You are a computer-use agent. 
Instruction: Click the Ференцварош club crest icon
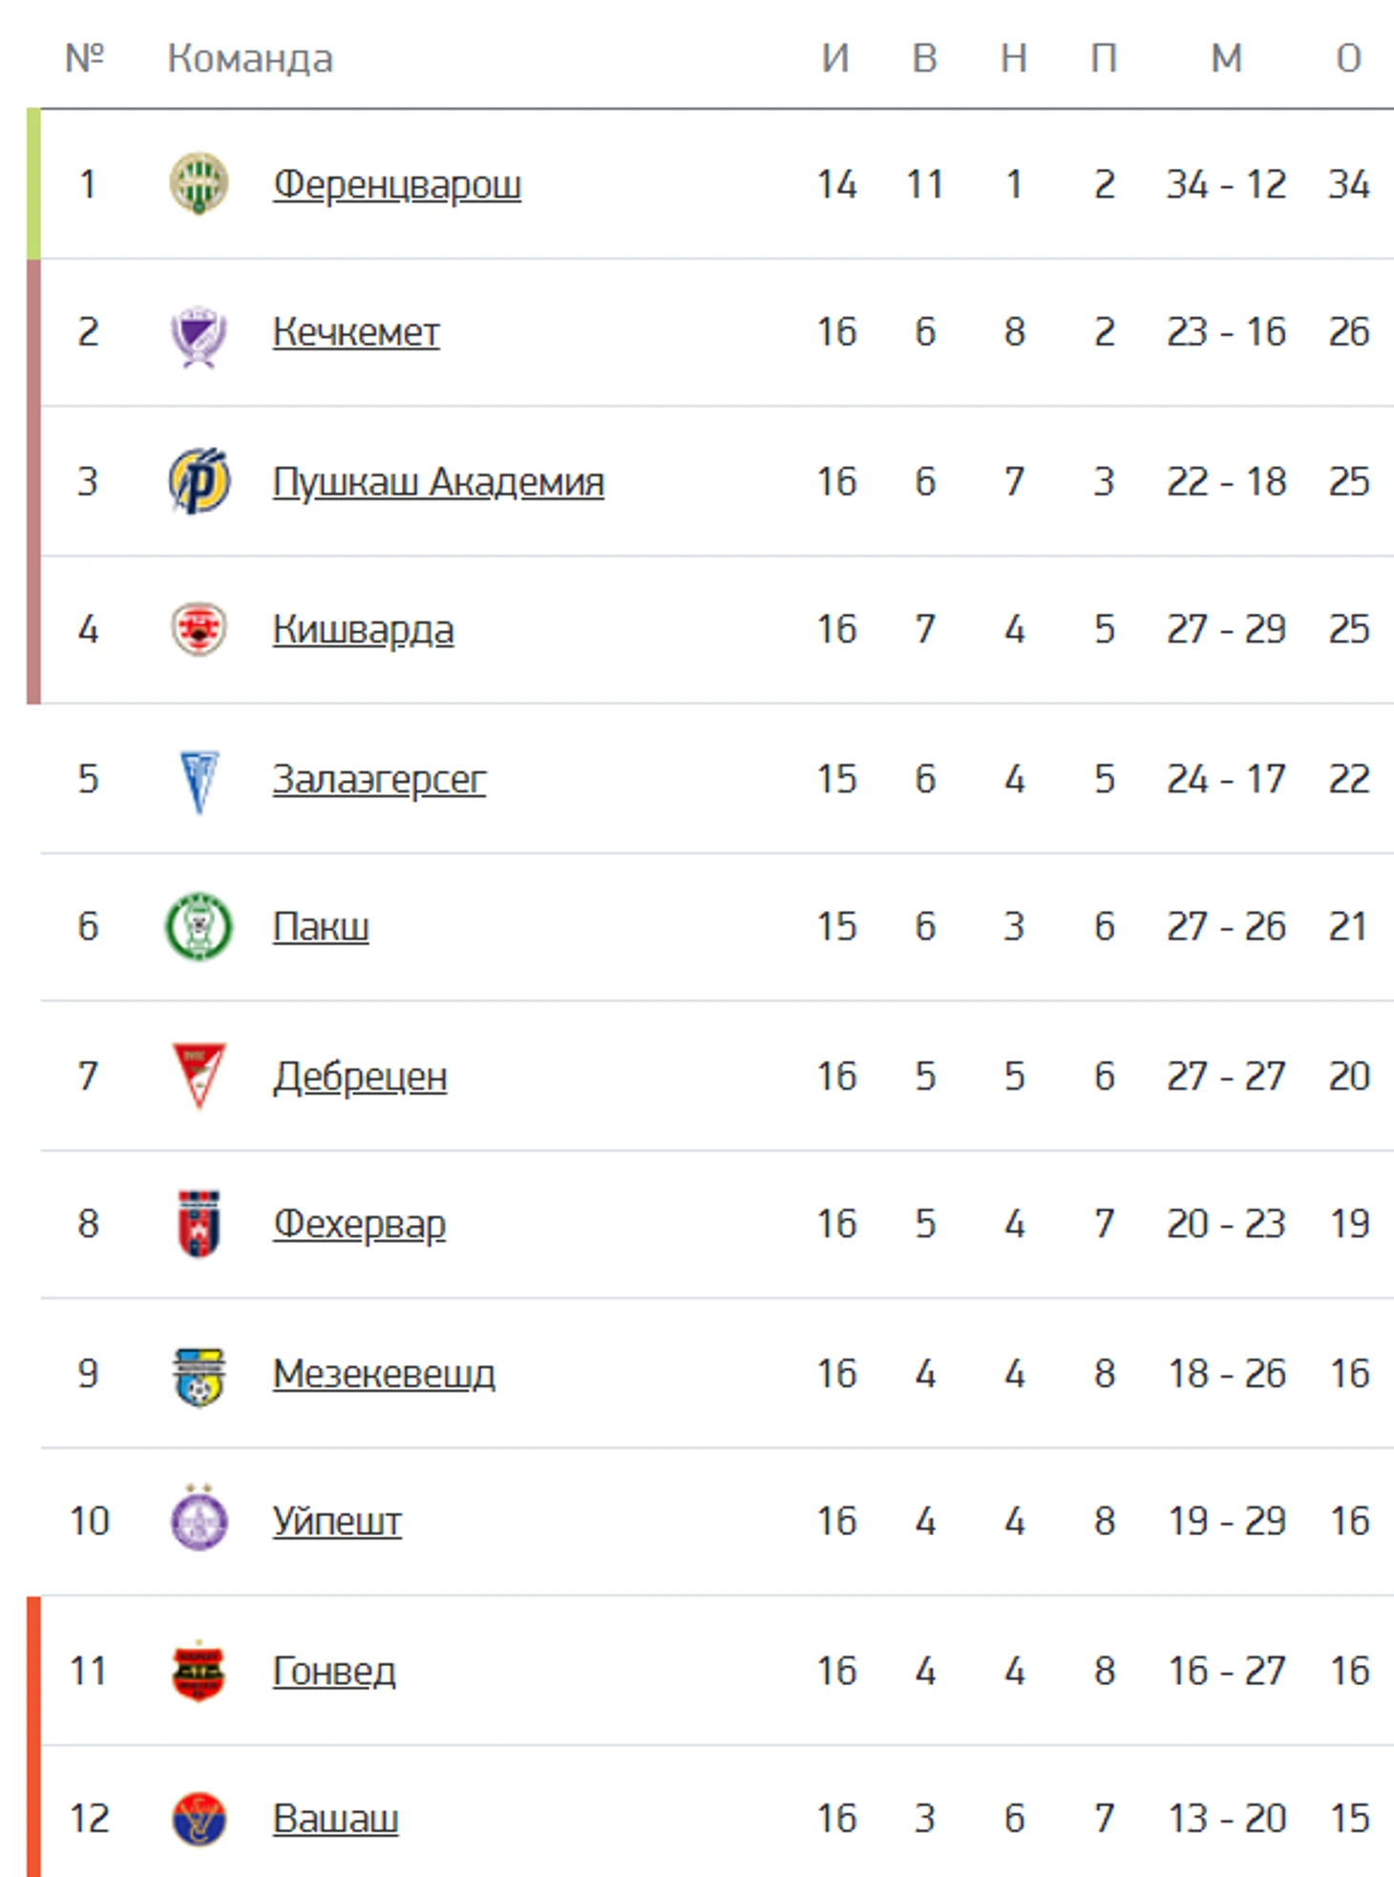coord(199,183)
